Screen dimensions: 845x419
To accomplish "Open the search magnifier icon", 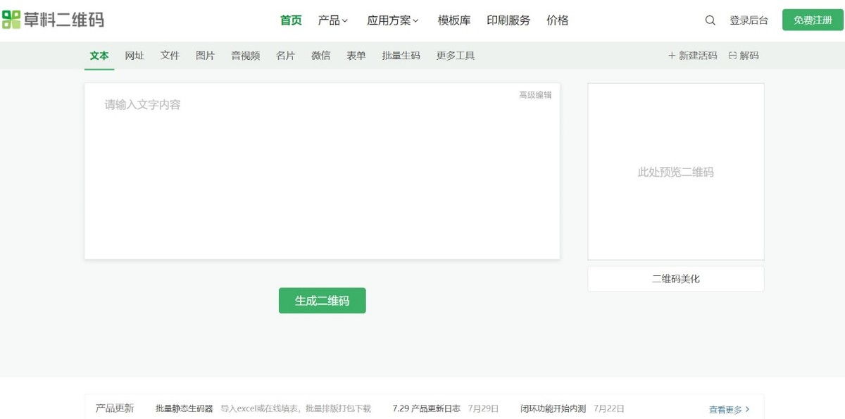I will coord(711,20).
